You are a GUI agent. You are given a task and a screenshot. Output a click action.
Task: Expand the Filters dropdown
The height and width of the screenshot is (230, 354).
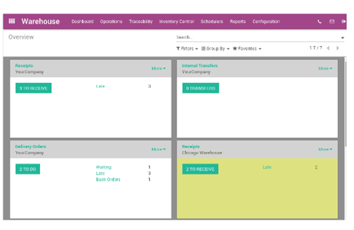click(x=187, y=48)
